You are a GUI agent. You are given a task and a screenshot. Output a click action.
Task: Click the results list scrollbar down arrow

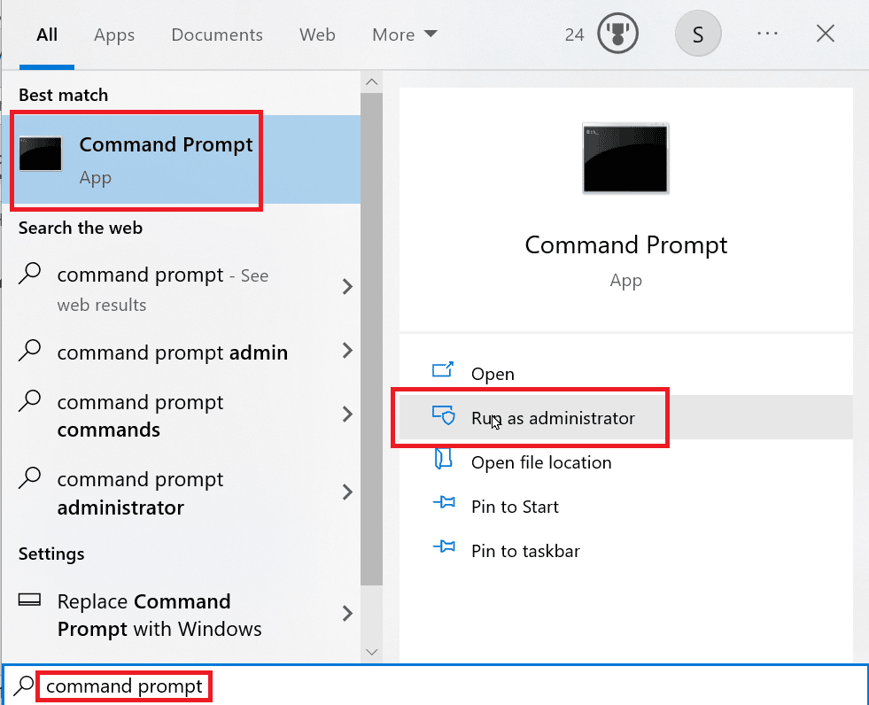pos(371,652)
